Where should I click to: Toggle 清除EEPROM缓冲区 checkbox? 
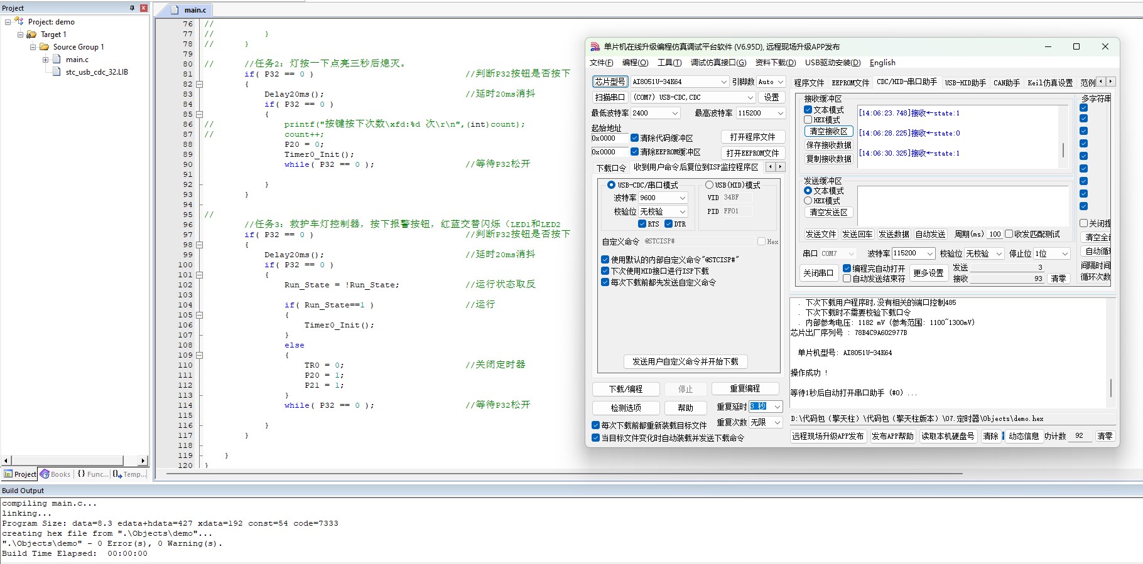coord(634,152)
